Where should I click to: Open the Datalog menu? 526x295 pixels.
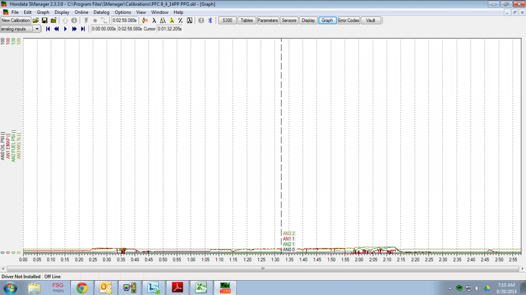pyautogui.click(x=102, y=12)
